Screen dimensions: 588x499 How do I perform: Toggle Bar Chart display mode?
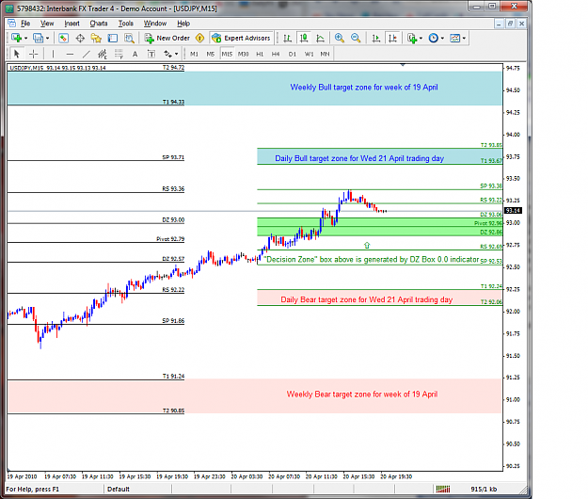(x=287, y=38)
